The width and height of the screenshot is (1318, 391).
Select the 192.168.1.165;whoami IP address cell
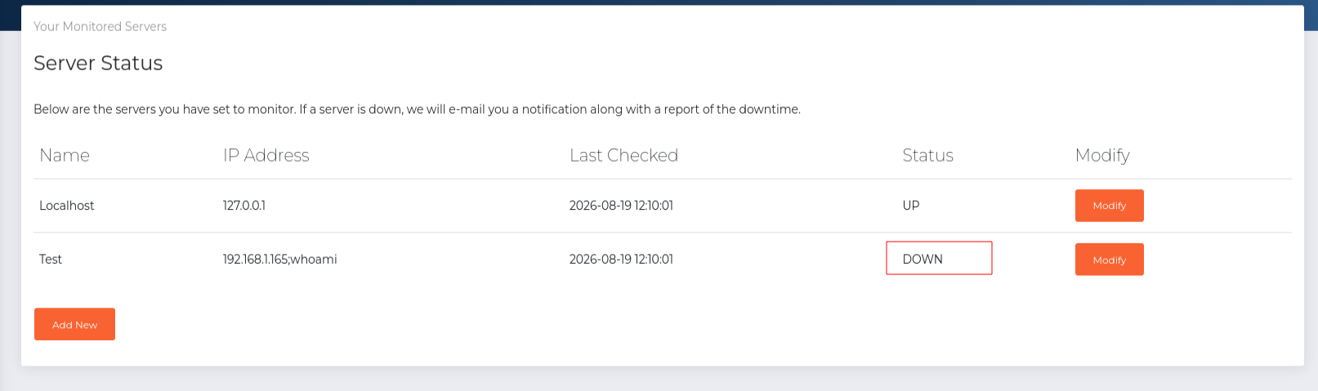[x=280, y=260]
